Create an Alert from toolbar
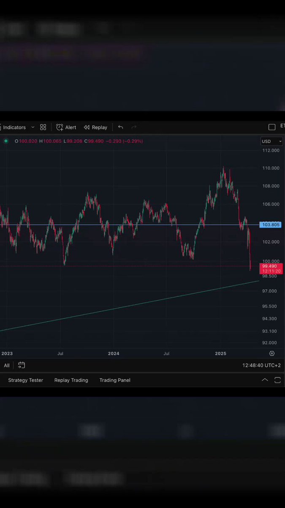The height and width of the screenshot is (508, 285). click(x=66, y=127)
